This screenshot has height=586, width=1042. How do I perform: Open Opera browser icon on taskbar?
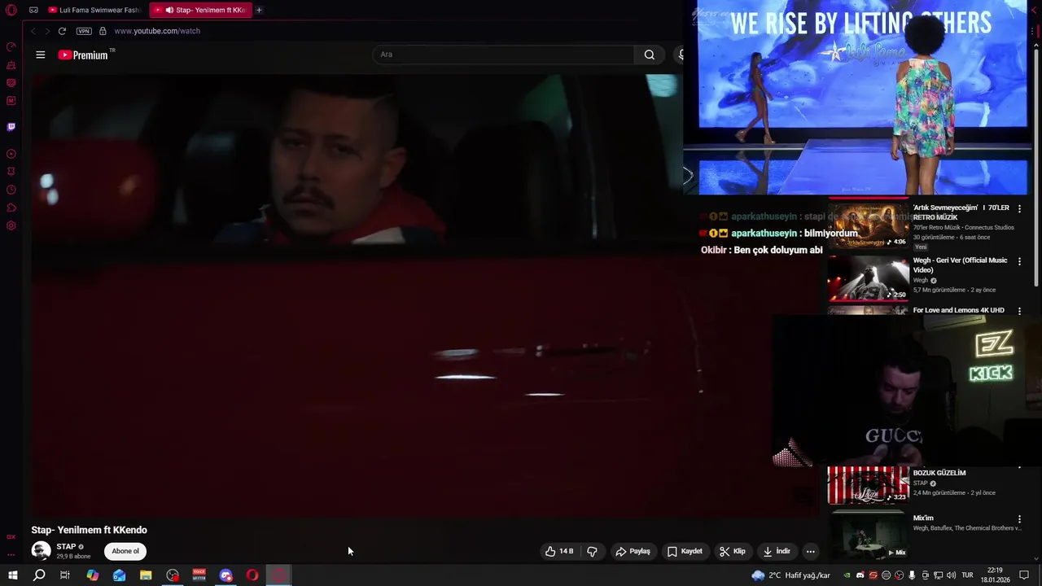click(252, 575)
